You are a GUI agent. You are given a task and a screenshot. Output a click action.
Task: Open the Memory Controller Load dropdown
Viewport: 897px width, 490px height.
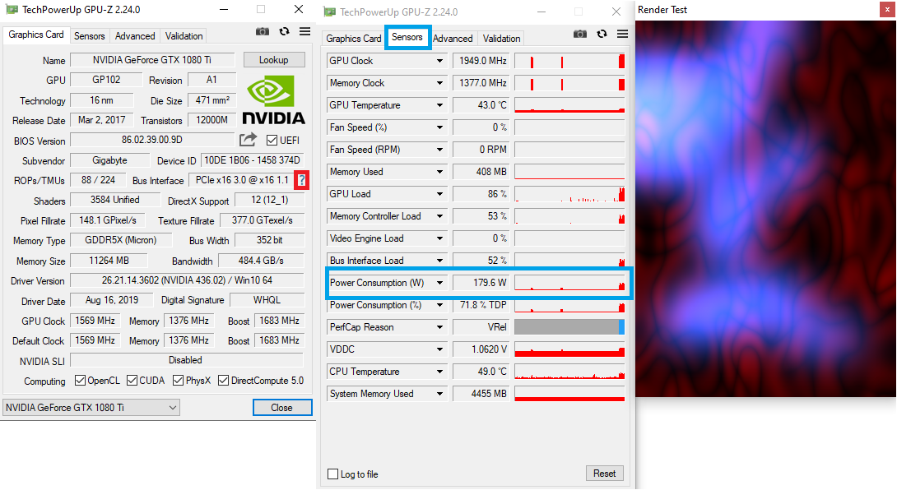point(439,216)
